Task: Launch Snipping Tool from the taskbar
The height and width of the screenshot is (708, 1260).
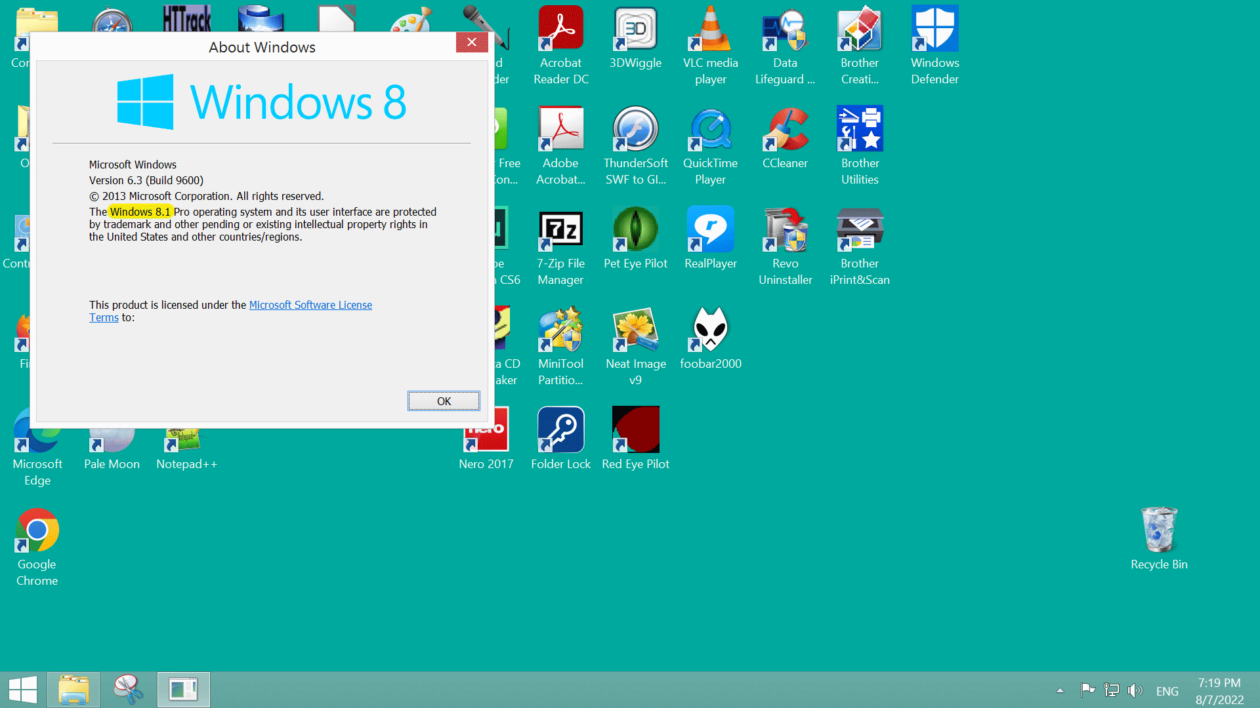Action: 129,690
